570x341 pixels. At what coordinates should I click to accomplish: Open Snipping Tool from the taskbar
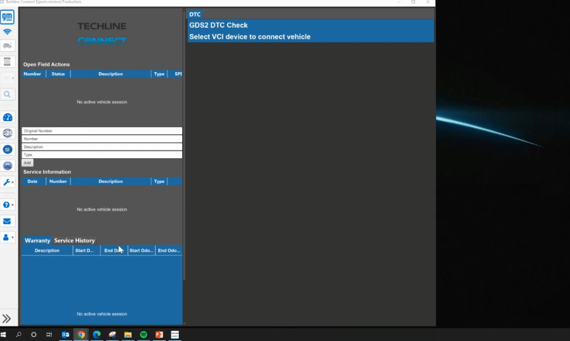[x=112, y=334]
